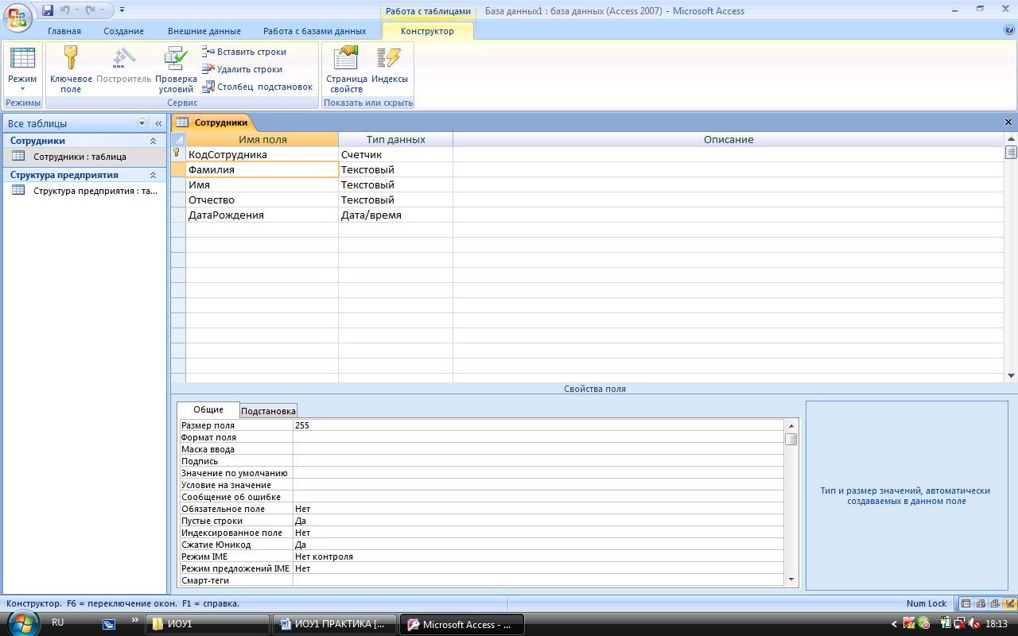Switch to Подстановка field properties tab
Image resolution: width=1018 pixels, height=636 pixels.
coord(269,411)
